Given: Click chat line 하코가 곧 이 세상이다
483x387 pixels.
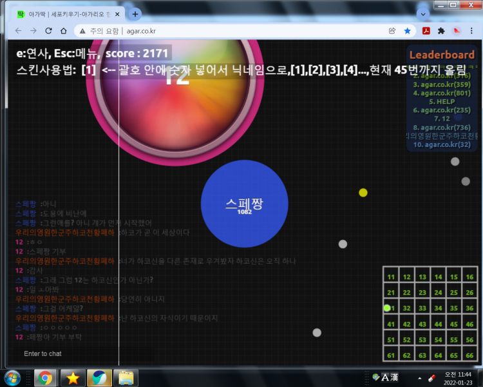Looking at the screenshot, I should tap(155, 232).
